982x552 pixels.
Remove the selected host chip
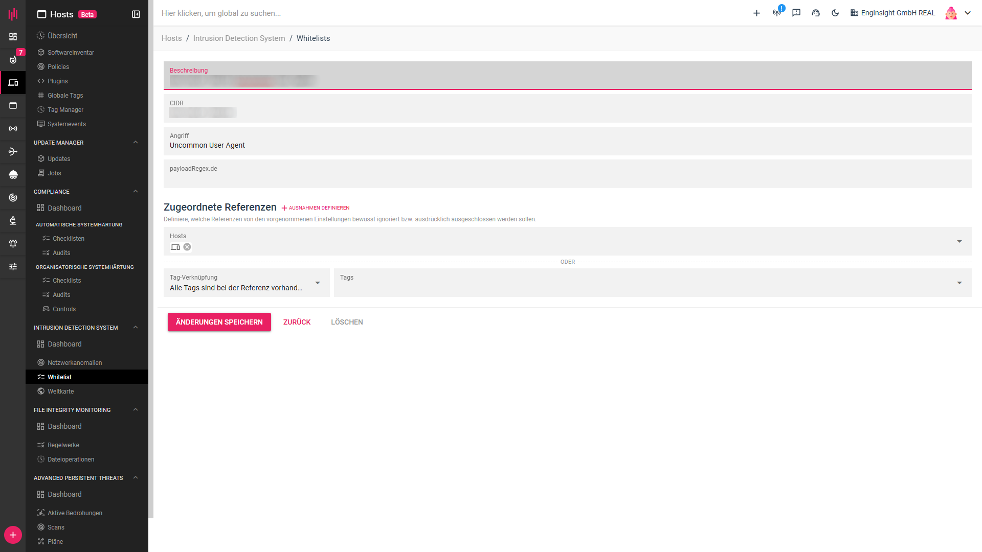(187, 247)
